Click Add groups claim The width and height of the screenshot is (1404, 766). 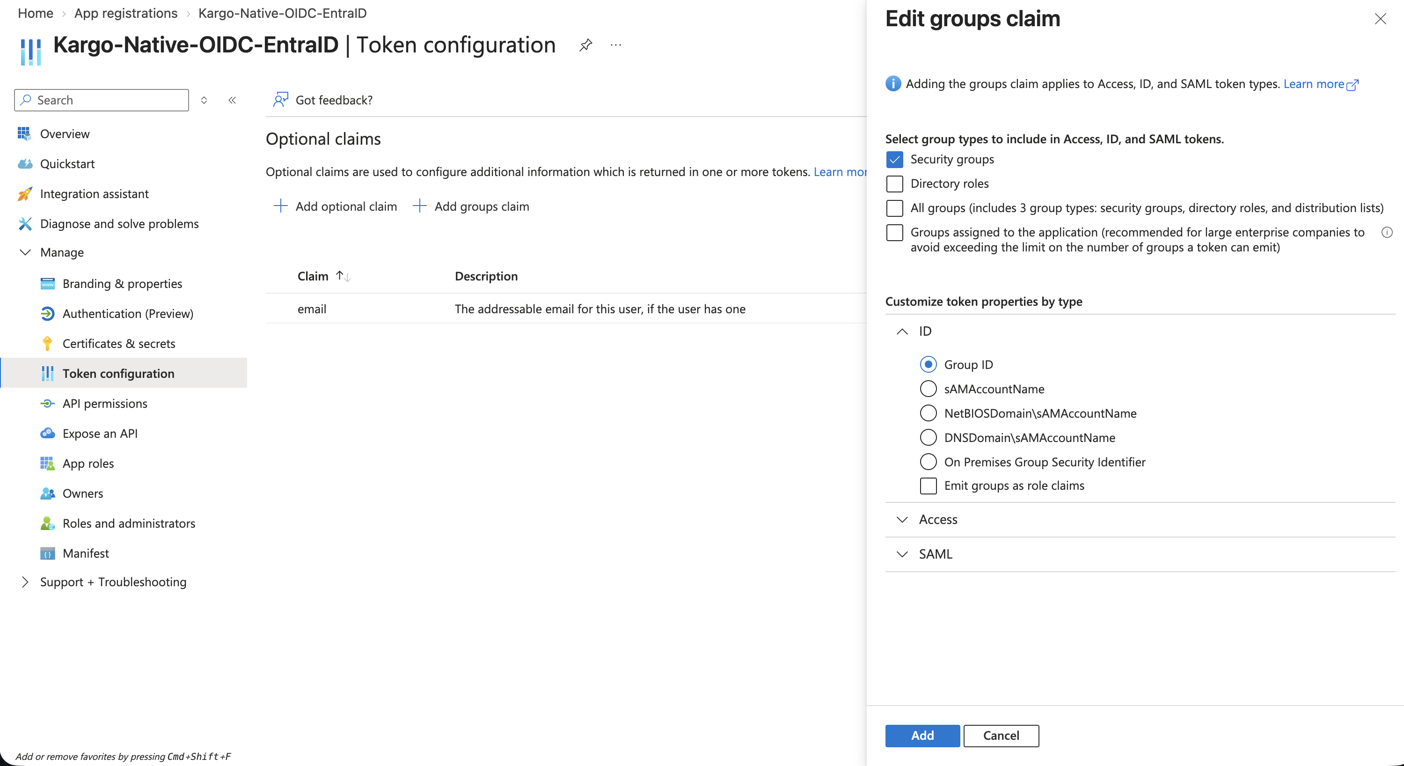[471, 206]
